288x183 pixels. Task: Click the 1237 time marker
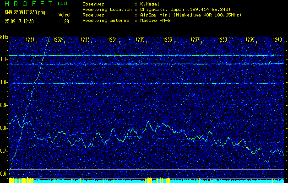[195, 39]
